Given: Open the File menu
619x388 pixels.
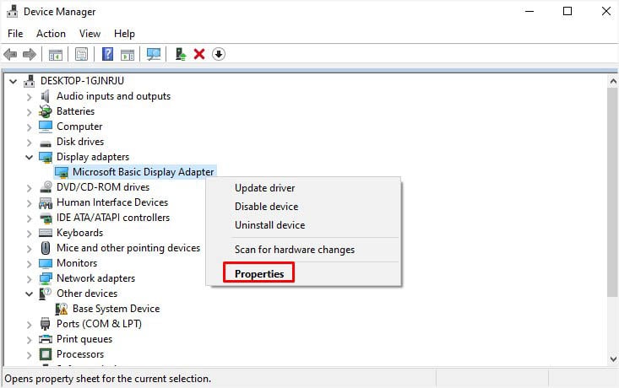Looking at the screenshot, I should coord(15,34).
